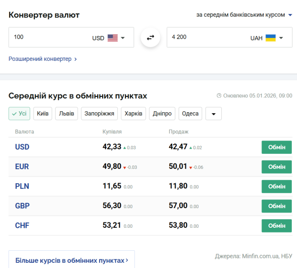Click the EUR currency name link
The width and height of the screenshot is (297, 268).
coord(22,167)
